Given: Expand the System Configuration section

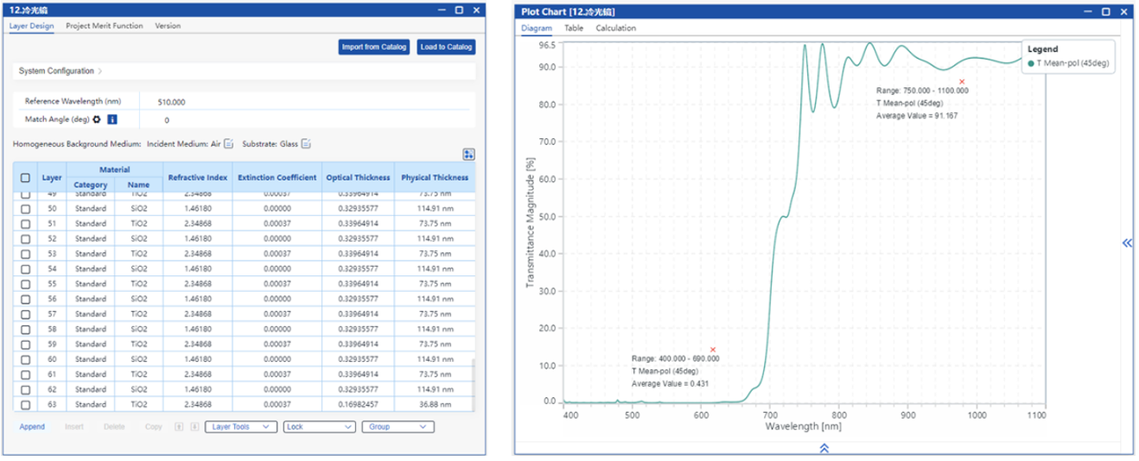Looking at the screenshot, I should coord(60,71).
